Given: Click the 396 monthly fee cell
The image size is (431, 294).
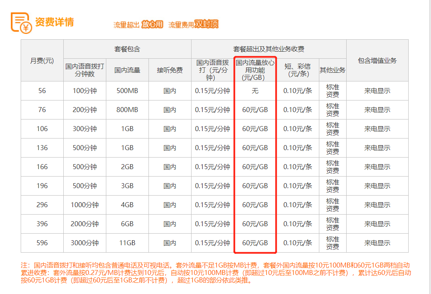Looking at the screenshot, I should pos(42,224).
